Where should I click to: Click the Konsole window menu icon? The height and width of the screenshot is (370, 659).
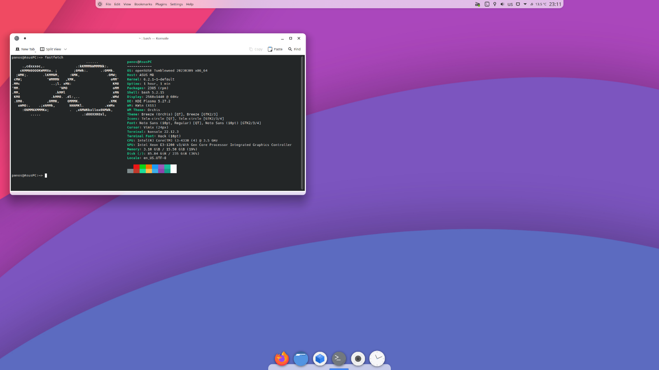click(x=16, y=38)
